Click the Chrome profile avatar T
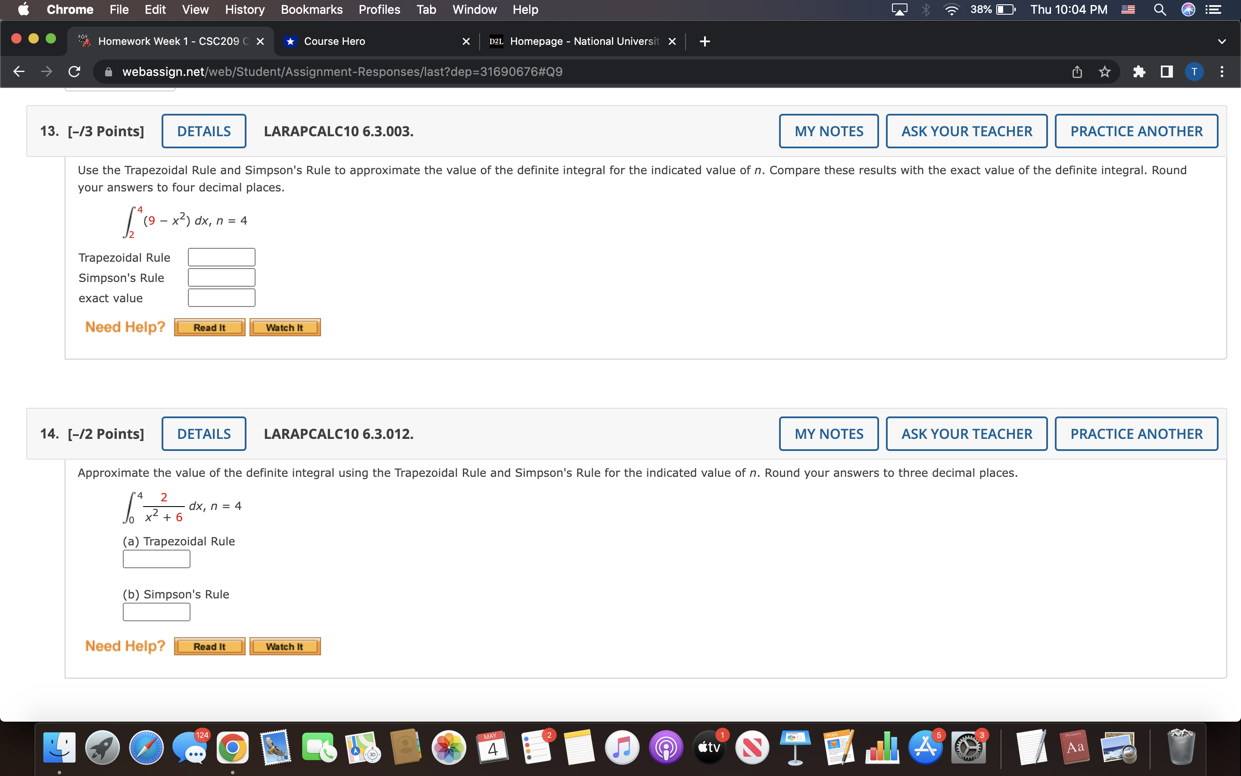1241x776 pixels. (x=1194, y=71)
